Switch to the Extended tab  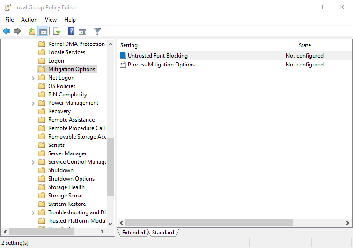pos(133,233)
